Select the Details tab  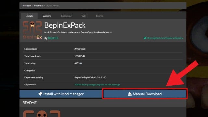[x=29, y=16]
